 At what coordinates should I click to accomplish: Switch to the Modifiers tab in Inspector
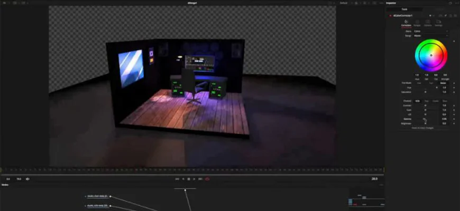[x=439, y=9]
